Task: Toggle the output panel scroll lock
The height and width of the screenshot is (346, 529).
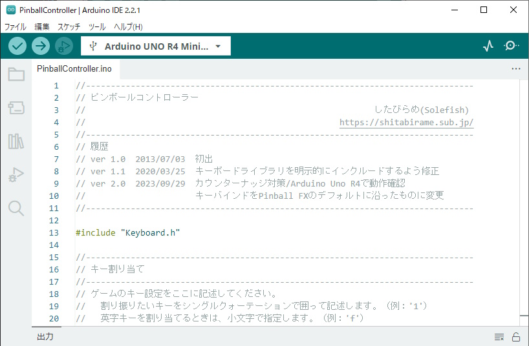Action: coord(516,337)
